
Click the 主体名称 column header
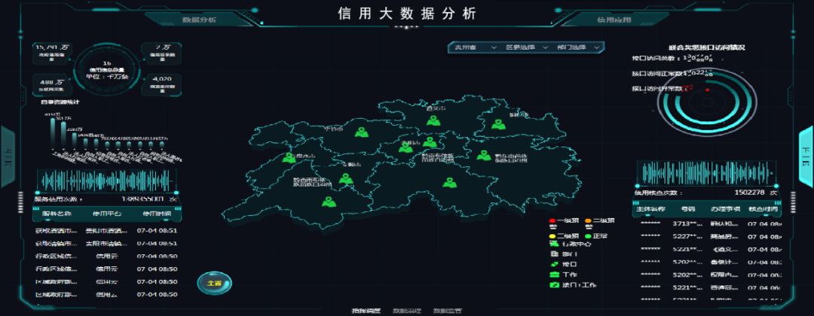tap(650, 209)
